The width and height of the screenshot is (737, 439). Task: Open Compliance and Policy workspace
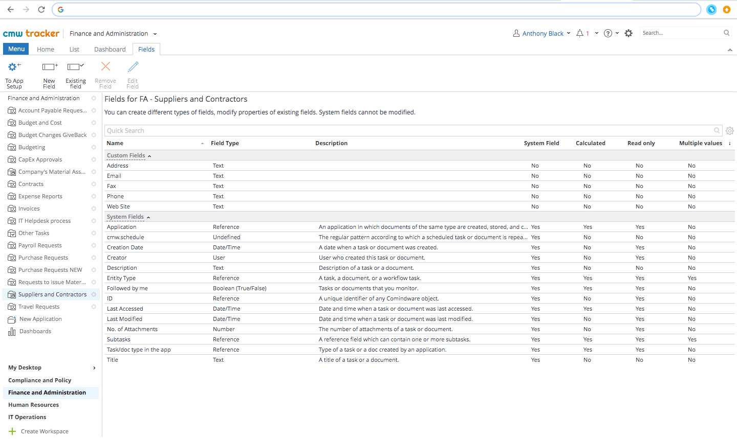(40, 380)
